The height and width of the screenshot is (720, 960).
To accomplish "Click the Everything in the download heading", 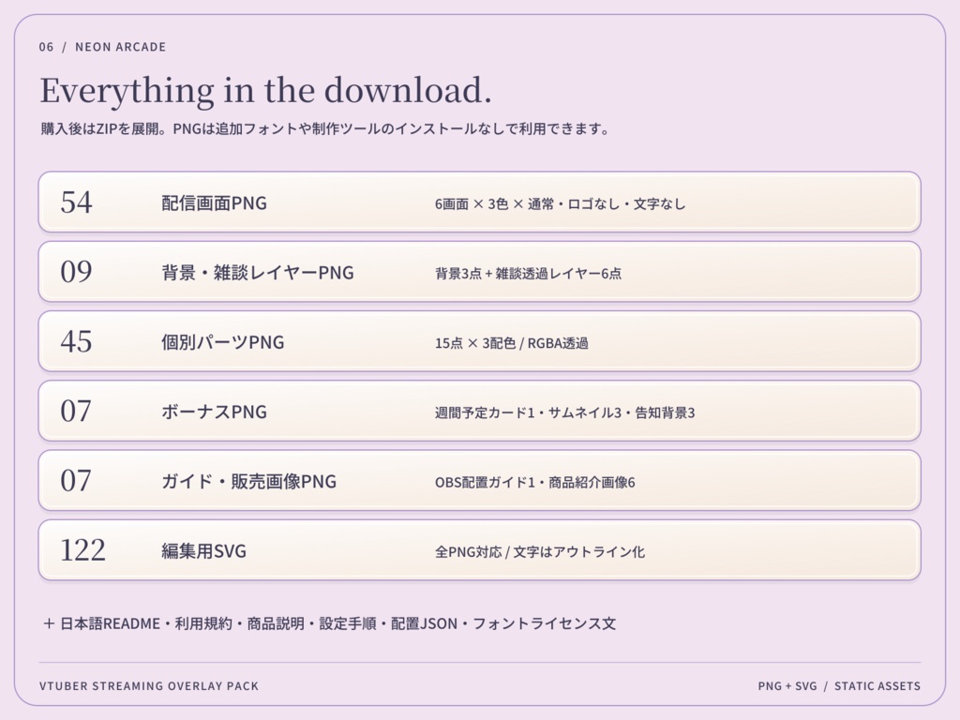I will coord(265,91).
